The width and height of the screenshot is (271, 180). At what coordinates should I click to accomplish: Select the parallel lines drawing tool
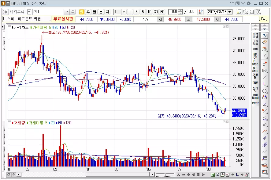tap(265, 124)
